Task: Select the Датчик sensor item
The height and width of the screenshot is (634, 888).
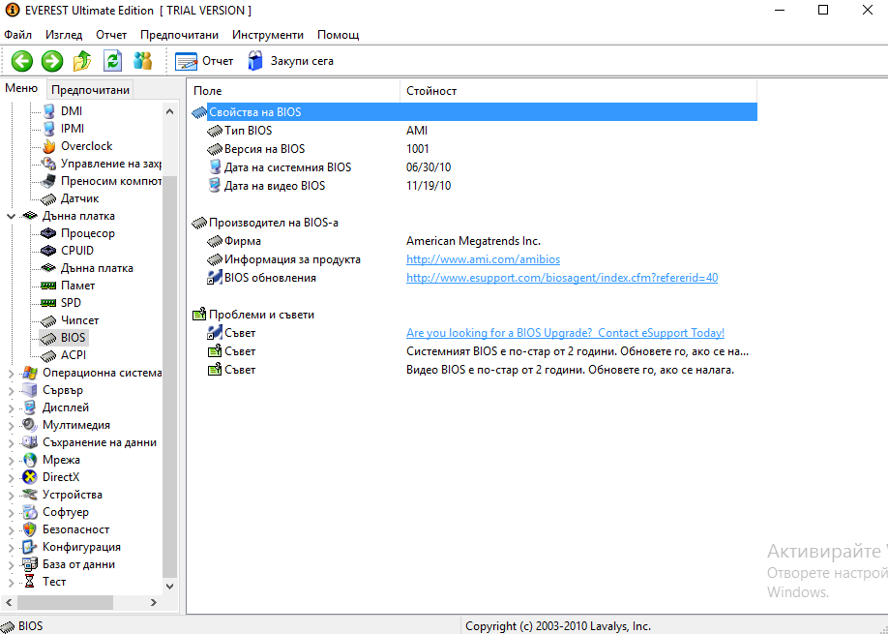Action: pyautogui.click(x=80, y=198)
